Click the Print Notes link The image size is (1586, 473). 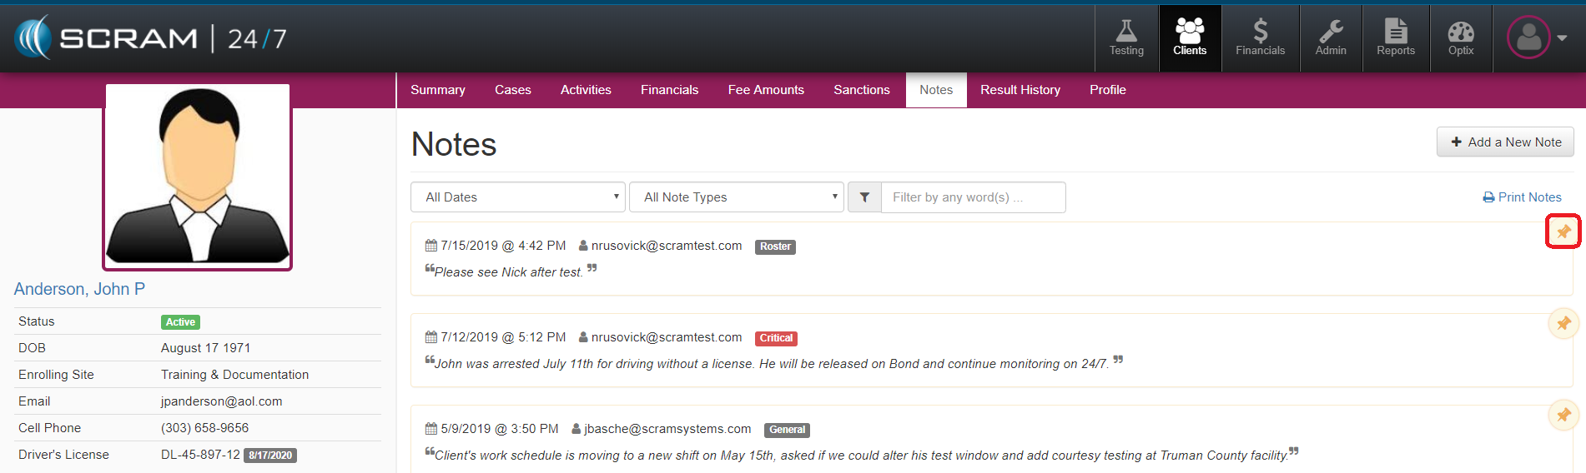coord(1522,197)
